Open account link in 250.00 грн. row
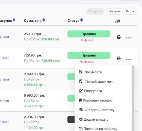This screenshot has width=142, height=131. pyautogui.click(x=4, y=37)
